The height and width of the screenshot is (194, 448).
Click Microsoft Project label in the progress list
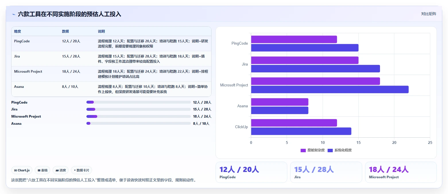pyautogui.click(x=26, y=116)
